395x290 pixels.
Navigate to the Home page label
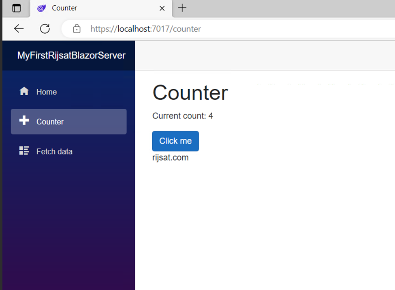tap(47, 92)
